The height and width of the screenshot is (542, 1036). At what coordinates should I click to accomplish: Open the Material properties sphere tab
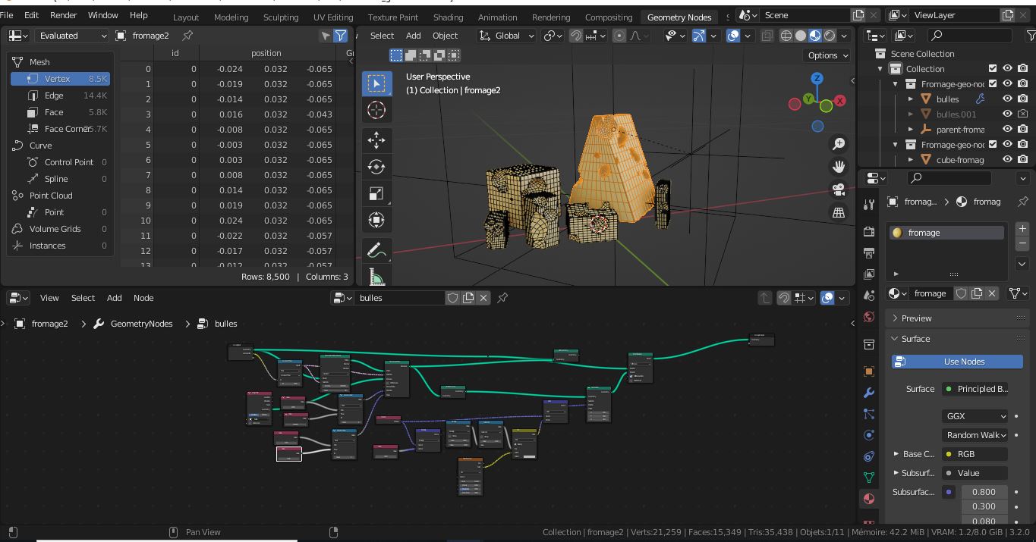tap(869, 499)
